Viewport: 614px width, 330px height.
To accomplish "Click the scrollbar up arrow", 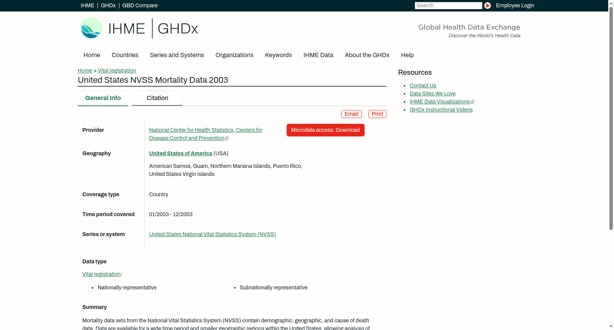I will point(611,3).
